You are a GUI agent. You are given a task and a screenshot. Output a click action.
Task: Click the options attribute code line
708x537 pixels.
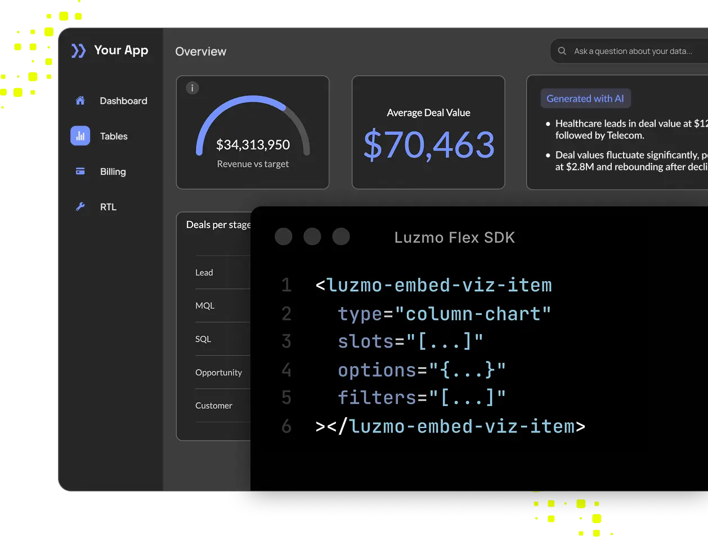[x=422, y=370]
